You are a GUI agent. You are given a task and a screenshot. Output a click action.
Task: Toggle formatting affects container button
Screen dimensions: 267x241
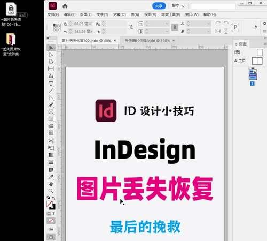pos(49,213)
